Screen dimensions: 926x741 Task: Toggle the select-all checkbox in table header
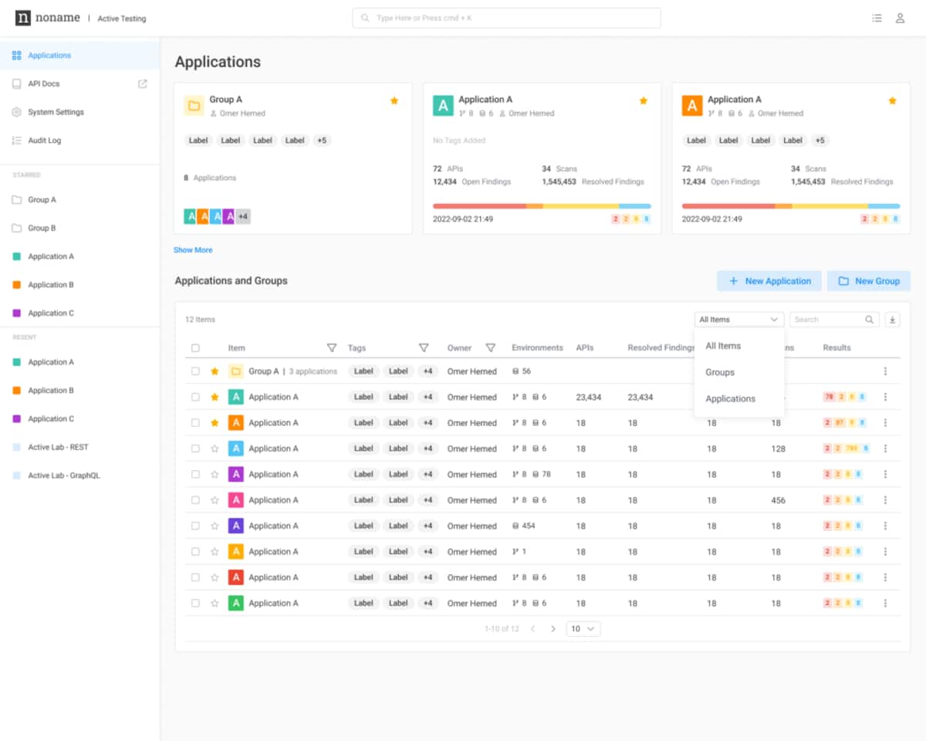(x=195, y=348)
